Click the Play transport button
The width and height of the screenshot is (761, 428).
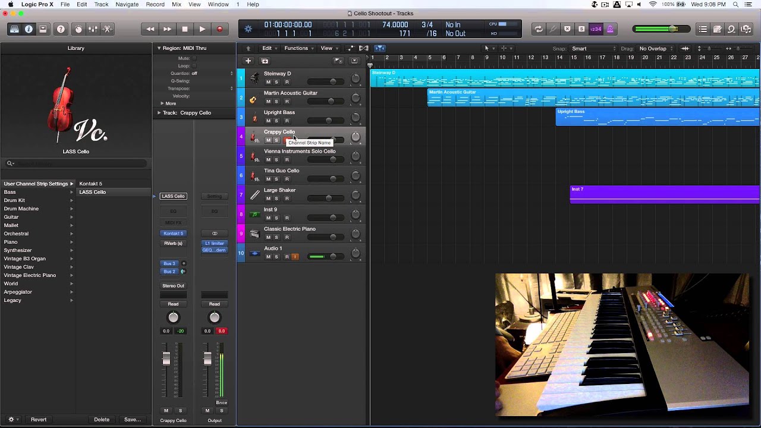pos(202,29)
